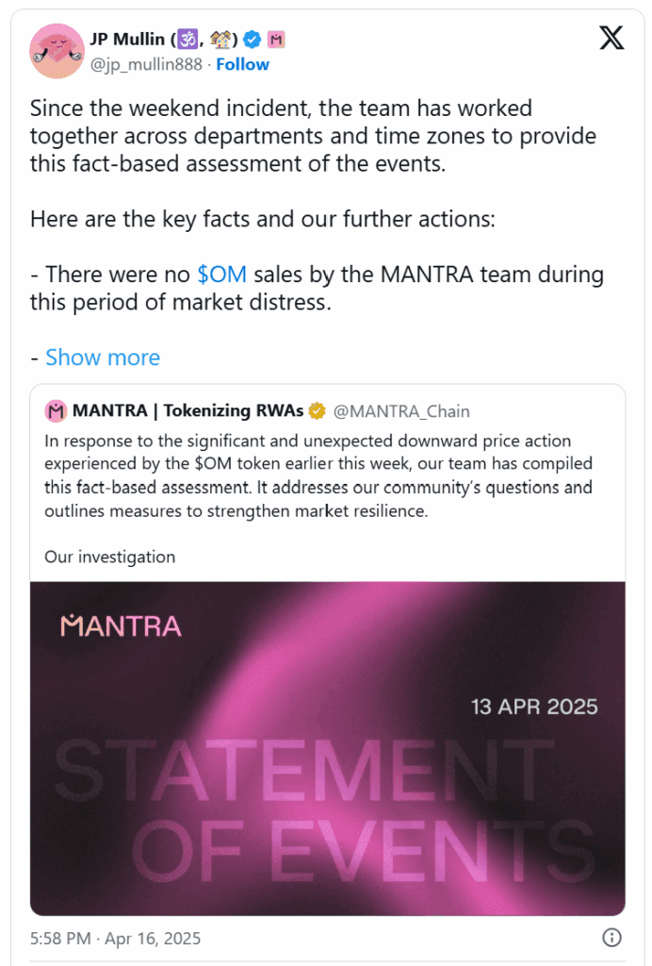Click the 13 APR 2025 date on the image
The height and width of the screenshot is (966, 652).
[534, 705]
